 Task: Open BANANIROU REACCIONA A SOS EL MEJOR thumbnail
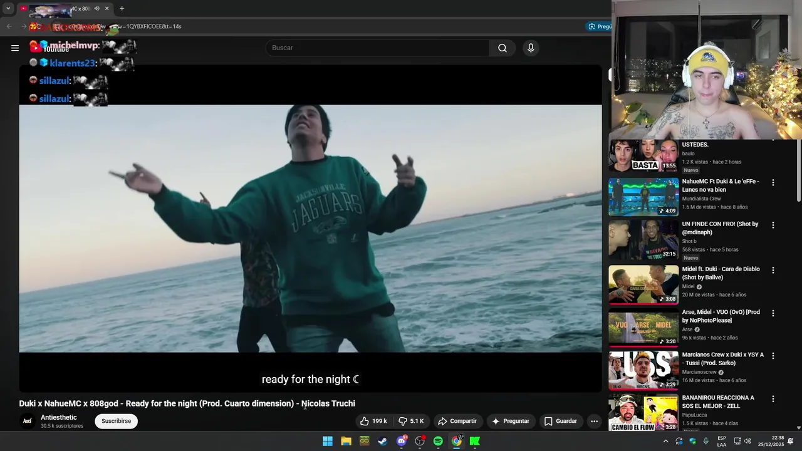643,413
